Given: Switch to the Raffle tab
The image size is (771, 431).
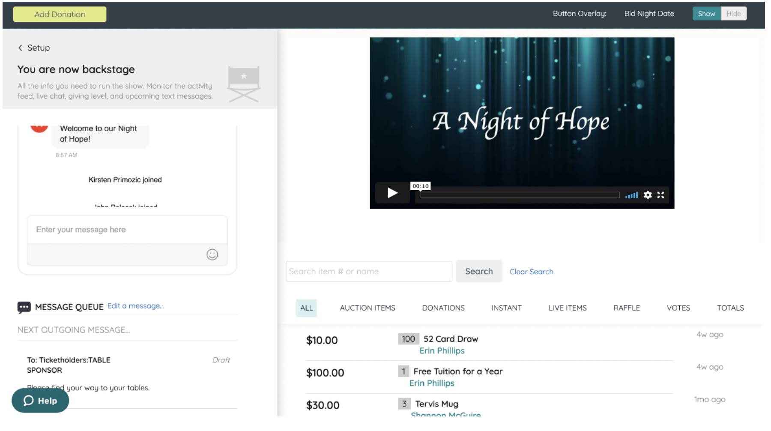Looking at the screenshot, I should (627, 308).
